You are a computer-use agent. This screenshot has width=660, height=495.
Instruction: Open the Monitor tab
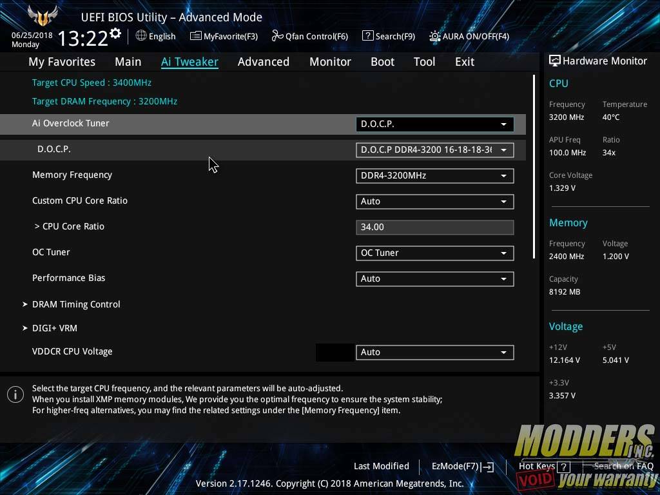point(330,62)
